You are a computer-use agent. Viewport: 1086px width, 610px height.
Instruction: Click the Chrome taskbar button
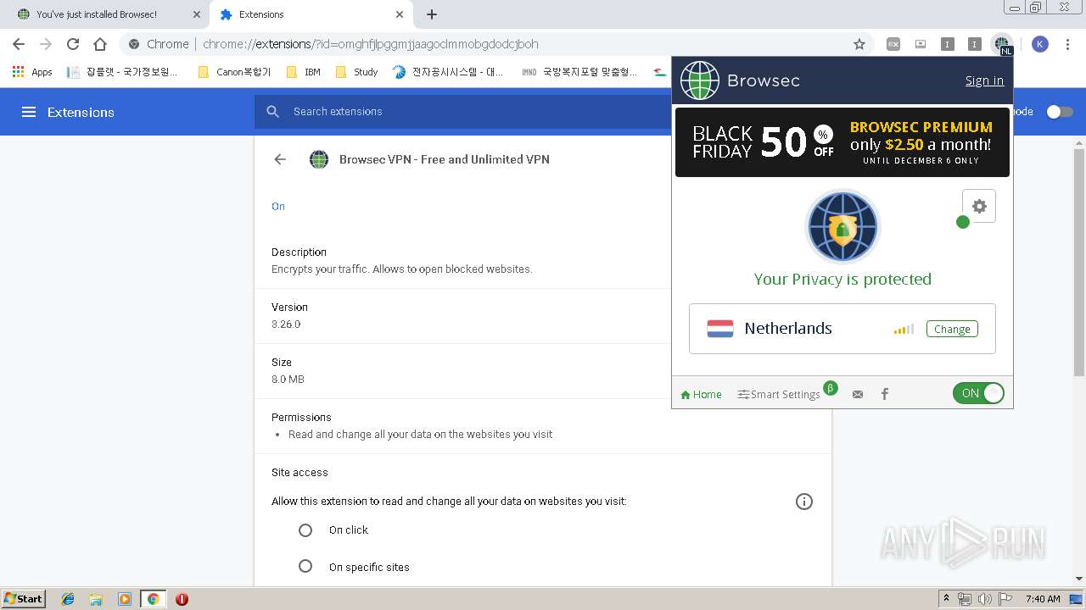click(x=153, y=599)
